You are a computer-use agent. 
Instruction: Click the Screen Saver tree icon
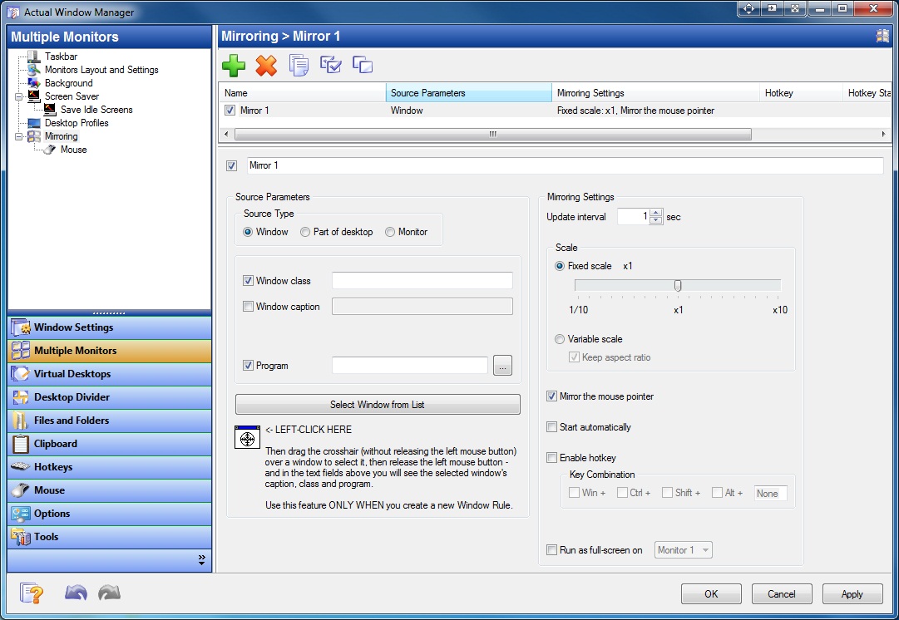click(34, 96)
